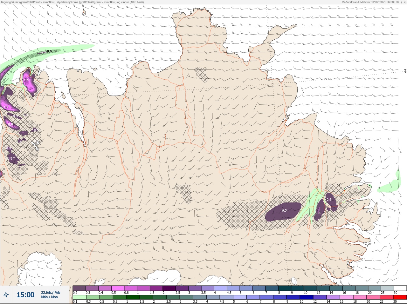Screen dimensions: 407x304
Task: Click the 4.5 label under upper legend row
Action: tap(229, 293)
